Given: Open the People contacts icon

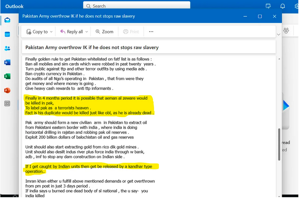Looking at the screenshot, I should [x=7, y=48].
